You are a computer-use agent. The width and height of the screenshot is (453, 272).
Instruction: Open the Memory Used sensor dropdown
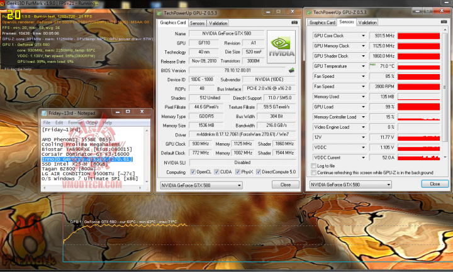point(363,97)
